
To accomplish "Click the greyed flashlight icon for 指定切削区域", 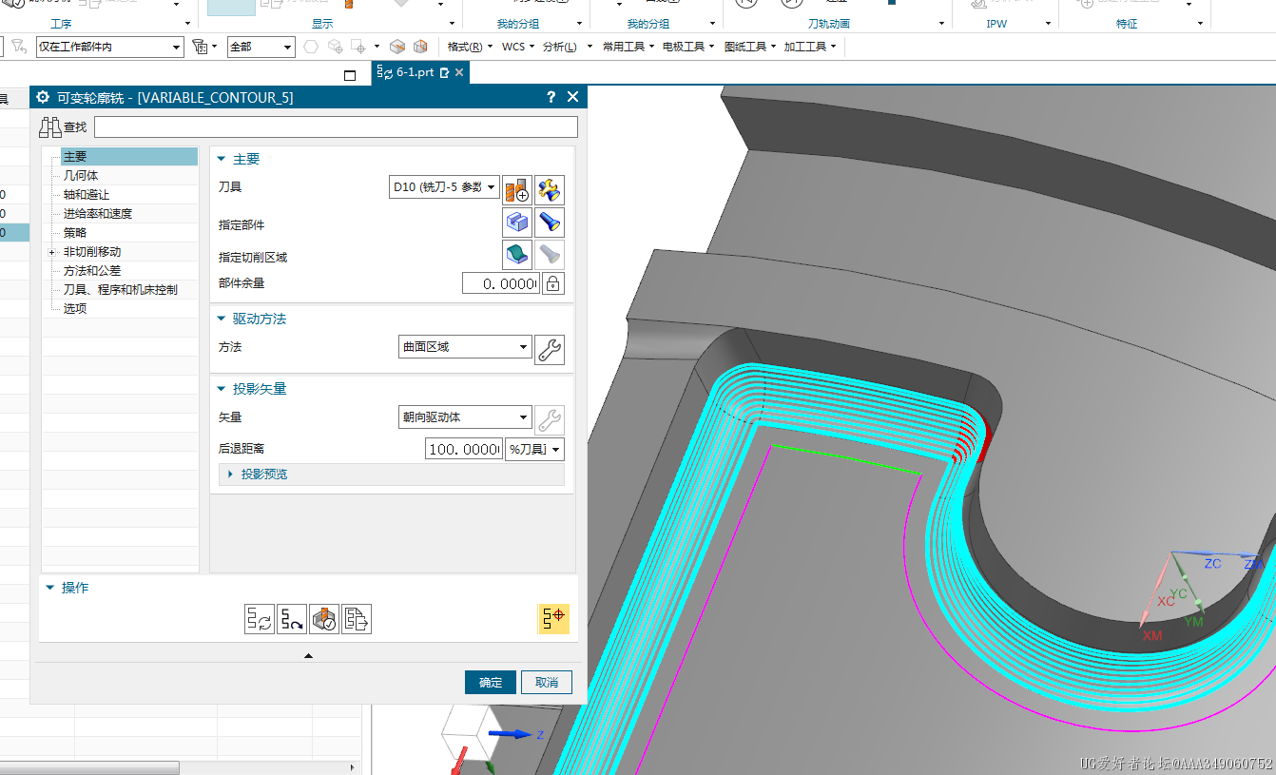I will coord(550,254).
